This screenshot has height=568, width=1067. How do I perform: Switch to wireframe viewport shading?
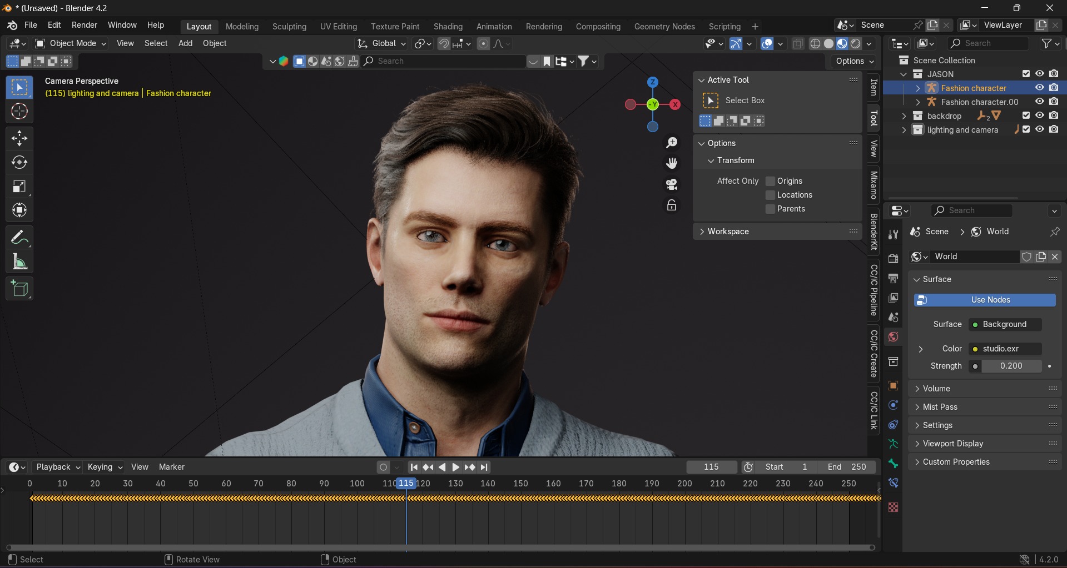point(815,44)
